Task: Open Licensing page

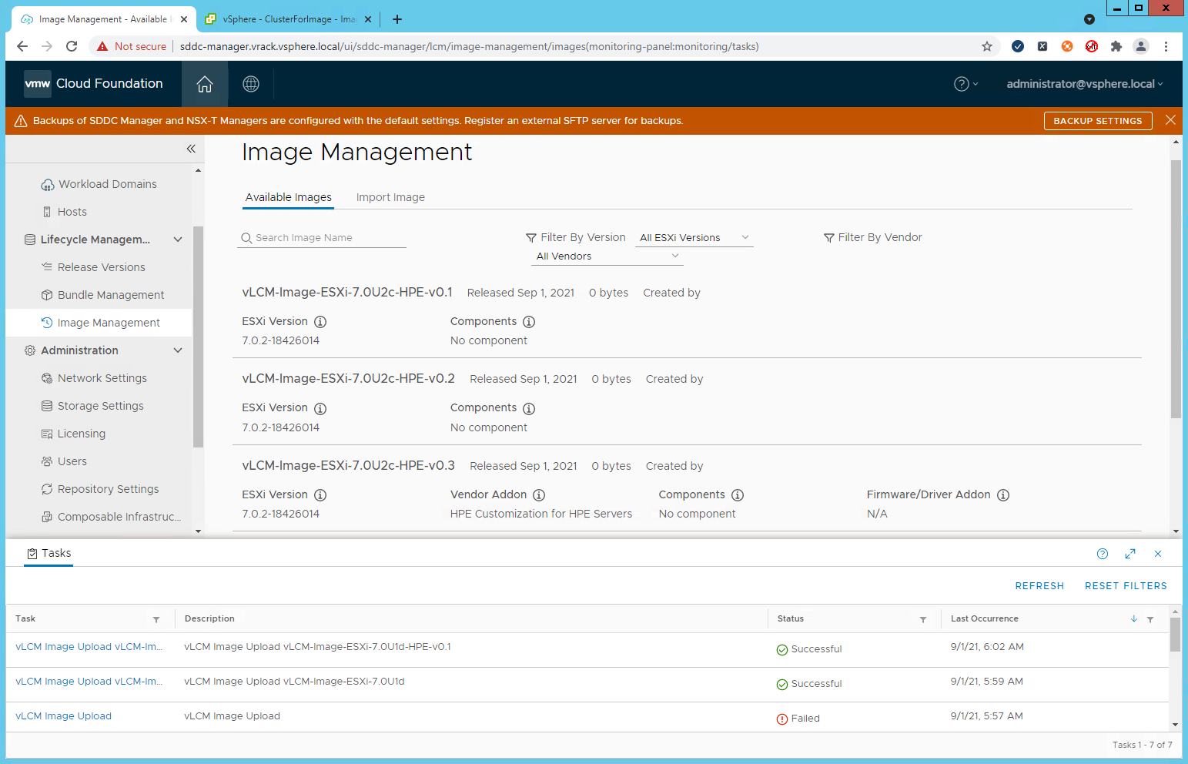Action: pyautogui.click(x=81, y=434)
